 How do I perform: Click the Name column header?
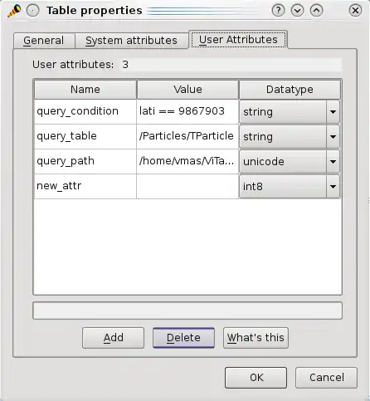click(85, 90)
